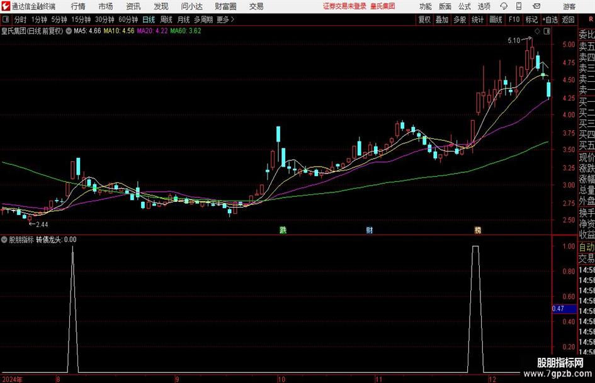595x383 pixels.
Task: Switch to the 60分钟 period
Action: click(128, 19)
